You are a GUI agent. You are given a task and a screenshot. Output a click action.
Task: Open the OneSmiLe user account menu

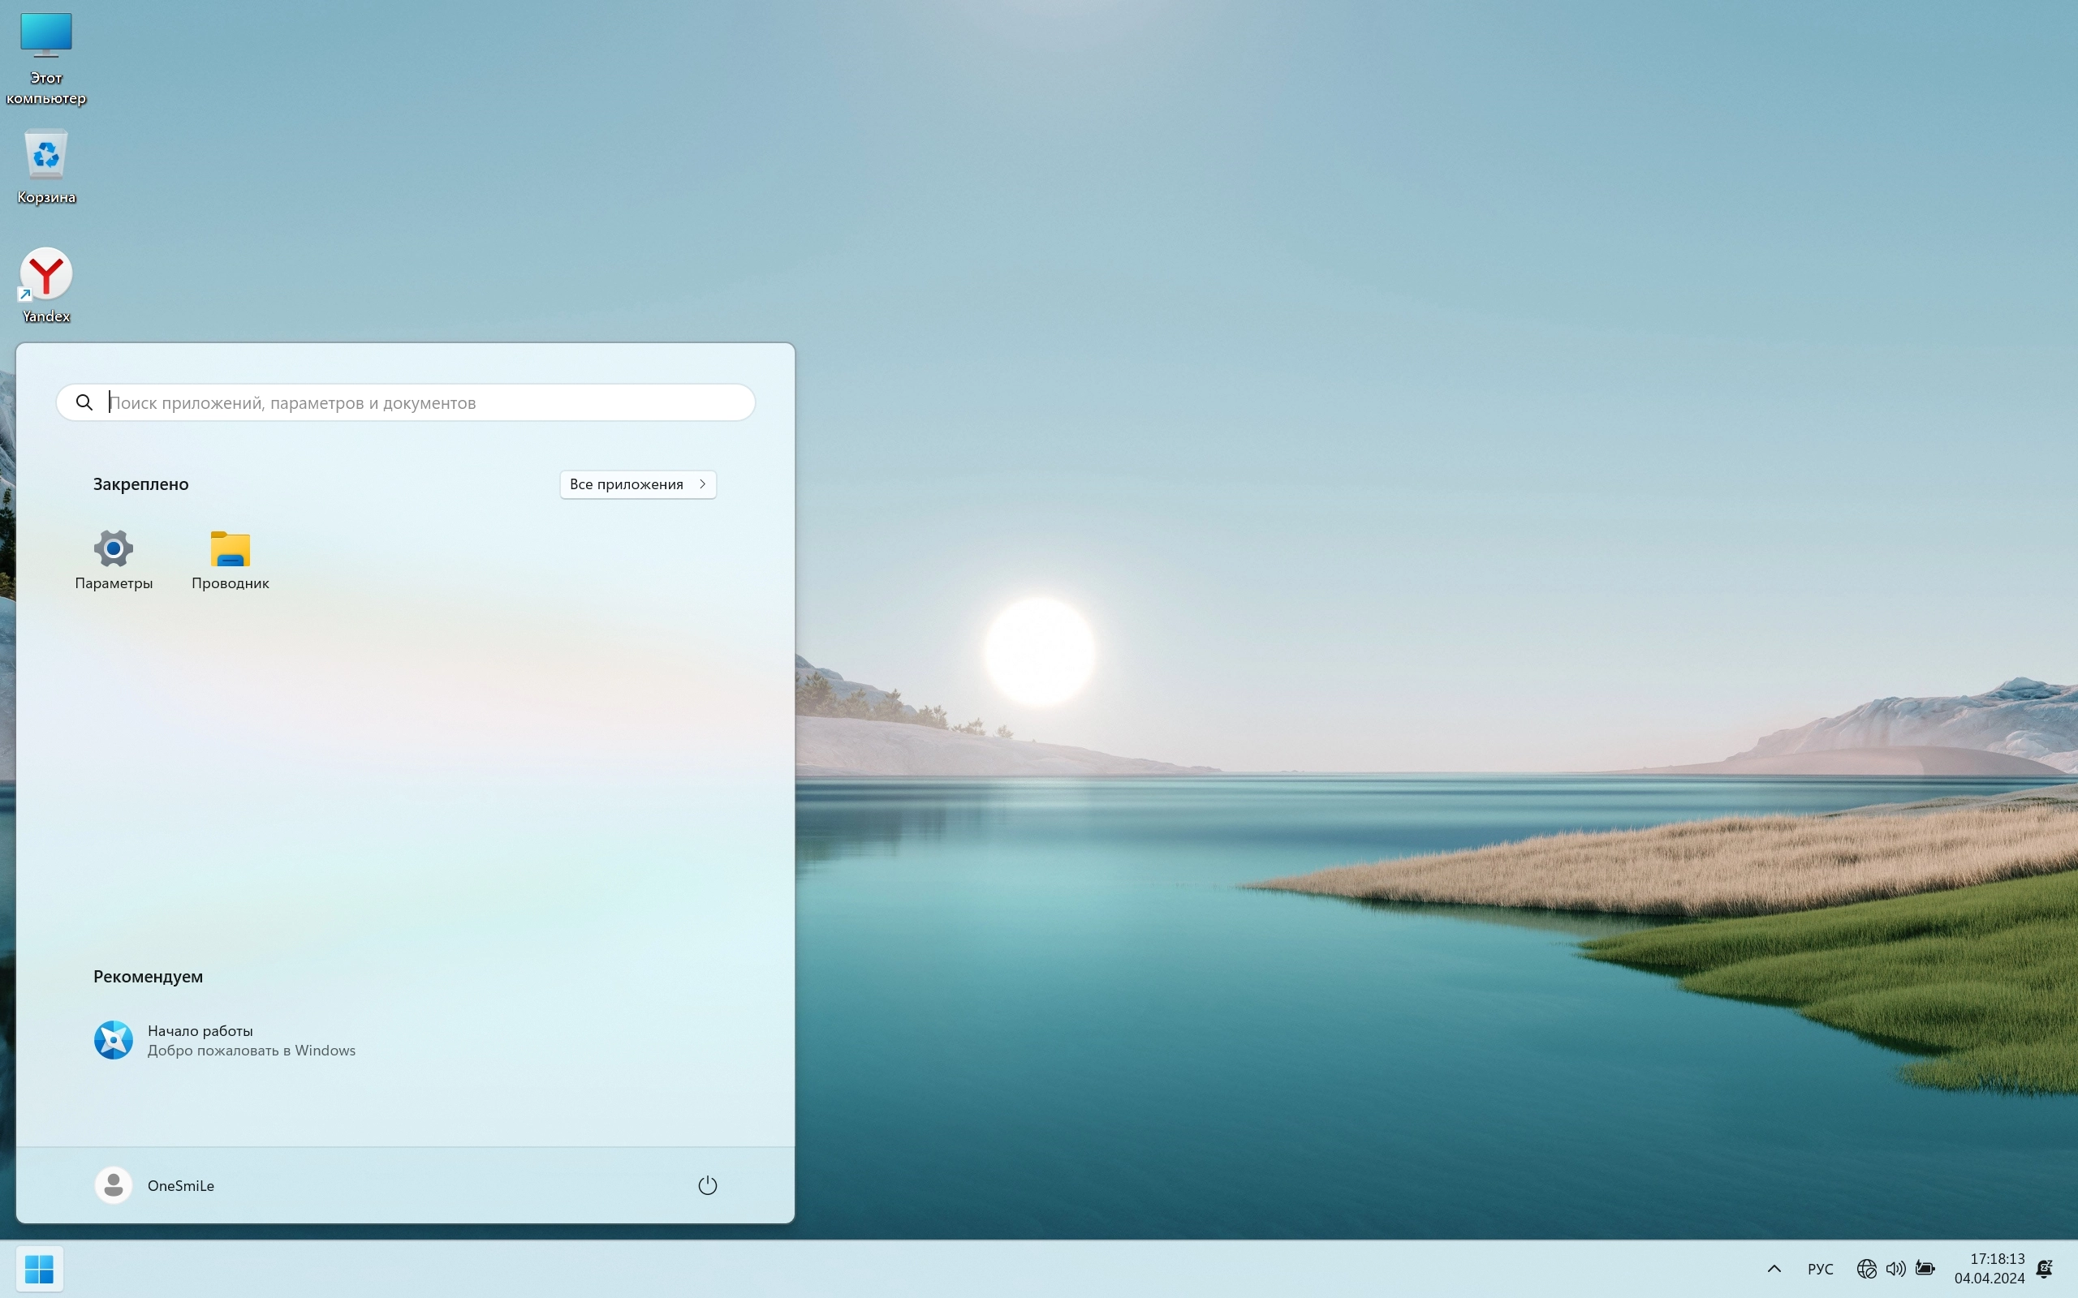pyautogui.click(x=180, y=1185)
